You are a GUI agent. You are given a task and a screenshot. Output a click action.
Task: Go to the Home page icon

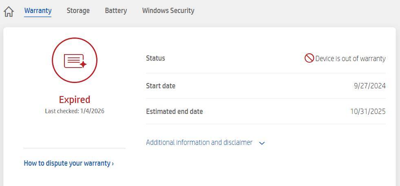[9, 12]
